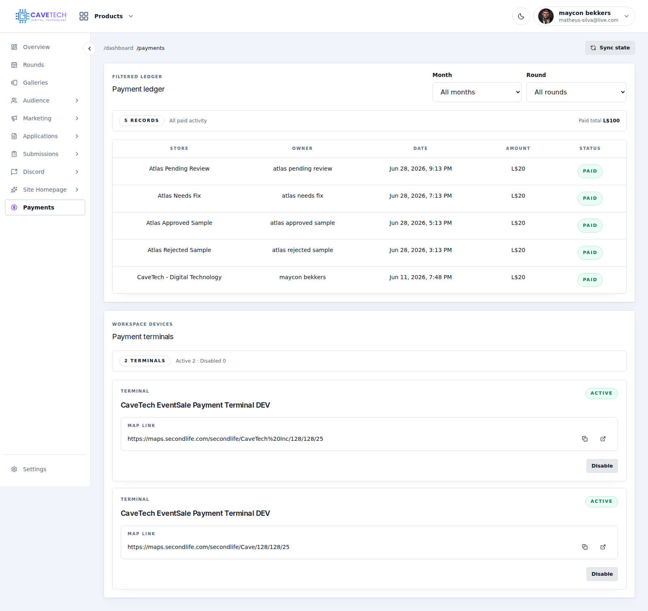
Task: Click the 'Paid total L$100' text
Action: click(599, 121)
